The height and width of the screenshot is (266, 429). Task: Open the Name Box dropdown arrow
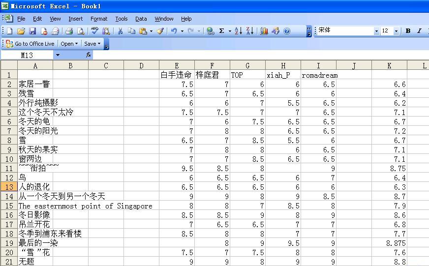pyautogui.click(x=58, y=55)
